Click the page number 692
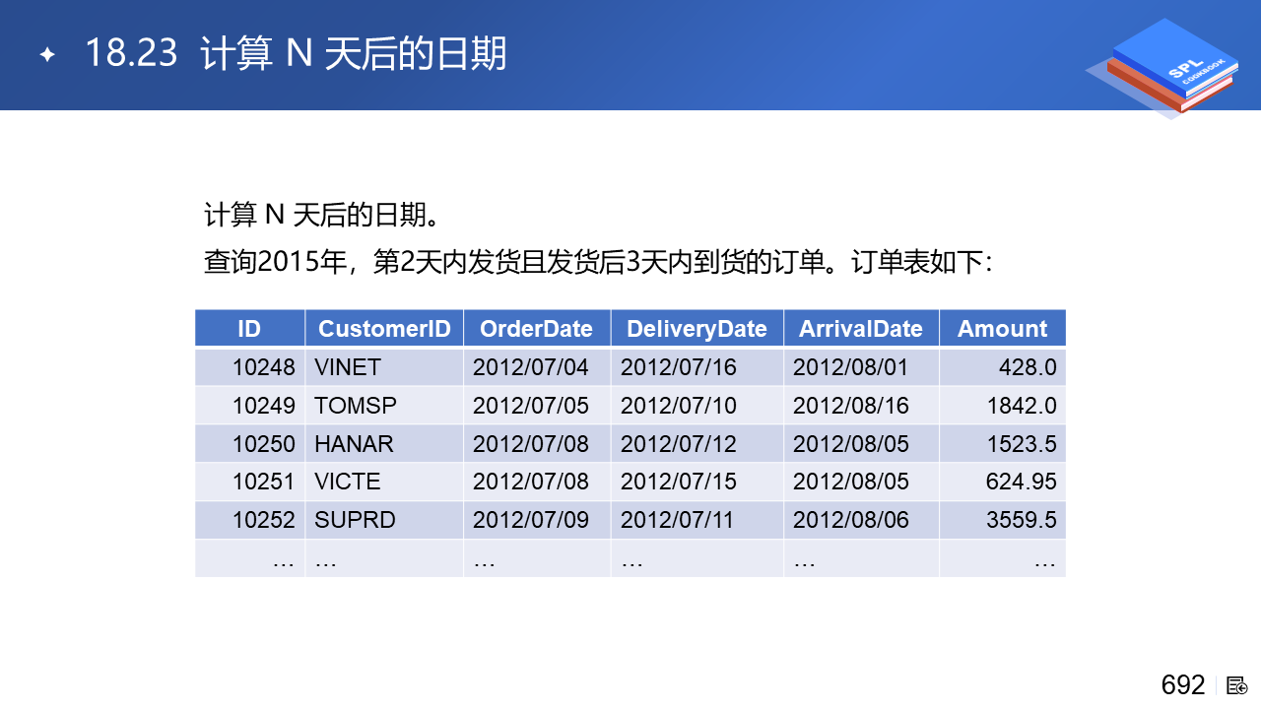This screenshot has width=1261, height=709. tap(1183, 685)
